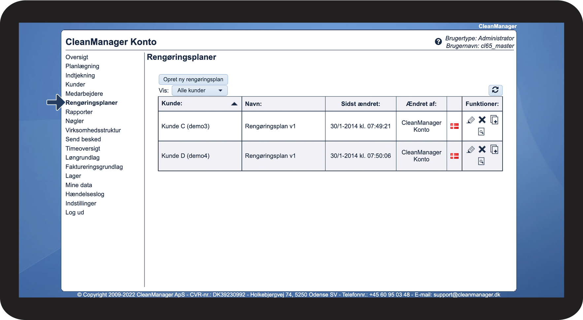Viewport: 583px width, 320px height.
Task: Click the Brugertype: Administrator text
Action: point(480,38)
